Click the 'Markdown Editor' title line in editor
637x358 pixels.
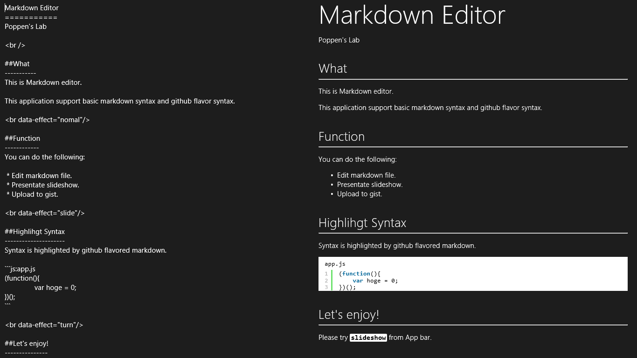(32, 8)
